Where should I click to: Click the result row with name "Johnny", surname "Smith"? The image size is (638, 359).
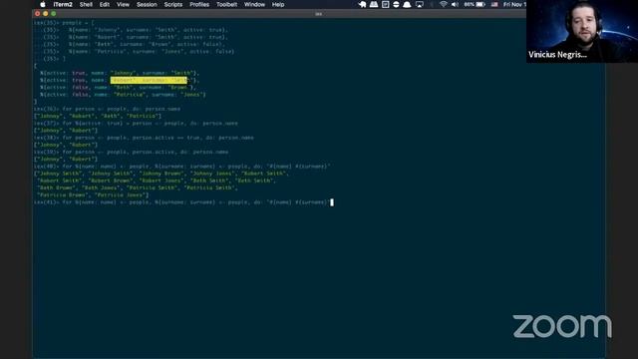click(120, 73)
